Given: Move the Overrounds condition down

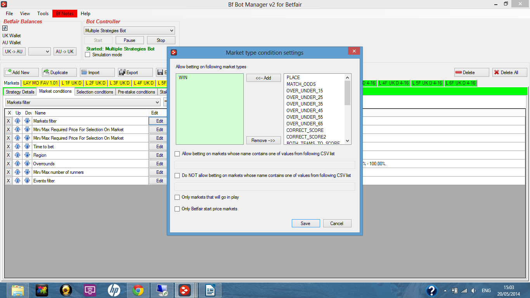Looking at the screenshot, I should tap(27, 164).
